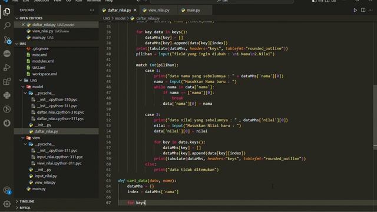Select __init__.cpython-311.pyc under model
This screenshot has height=212, width=377.
pyautogui.click(x=57, y=106)
